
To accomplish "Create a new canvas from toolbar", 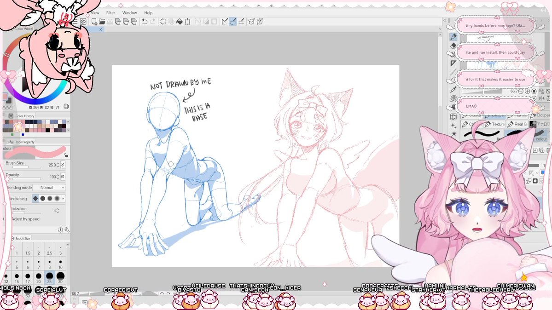I will (x=94, y=22).
